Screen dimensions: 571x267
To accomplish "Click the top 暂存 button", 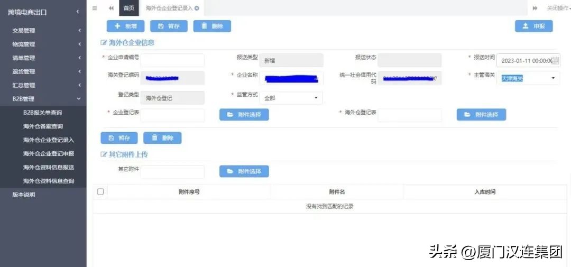I will [x=169, y=26].
